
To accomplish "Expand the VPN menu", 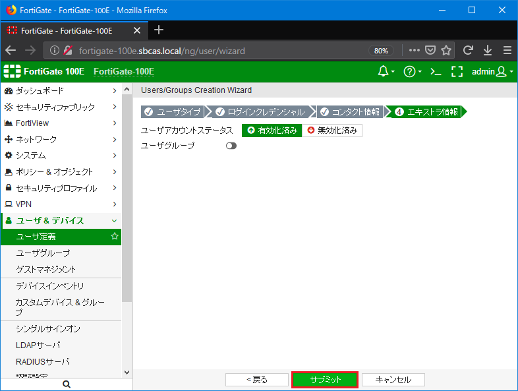I will pyautogui.click(x=61, y=204).
